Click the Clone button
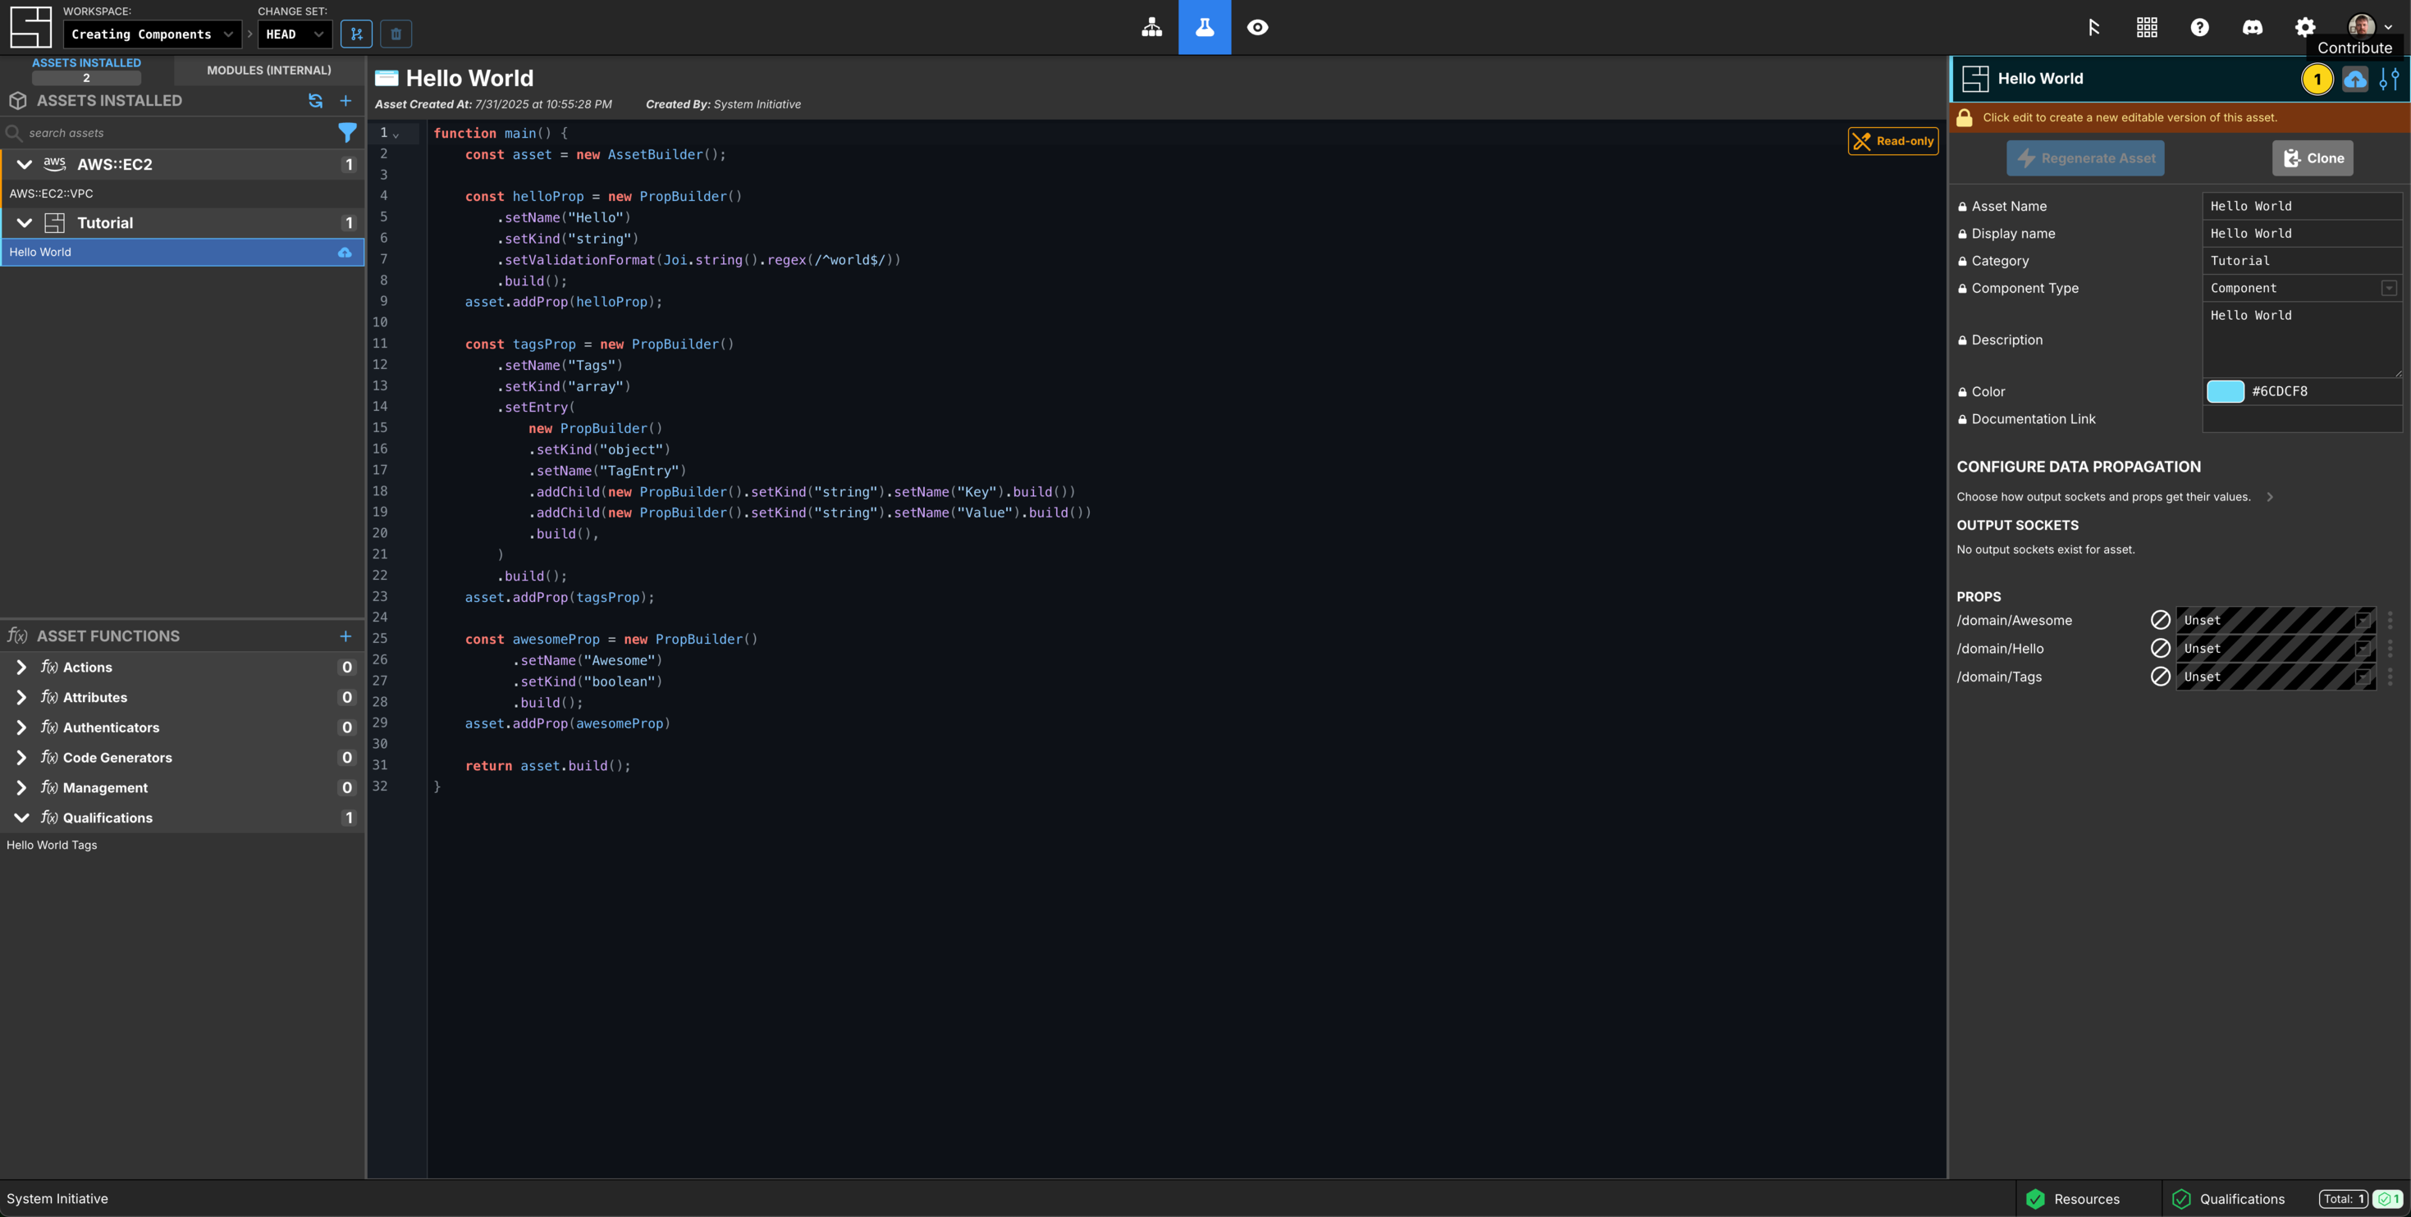The image size is (2411, 1217). point(2313,158)
